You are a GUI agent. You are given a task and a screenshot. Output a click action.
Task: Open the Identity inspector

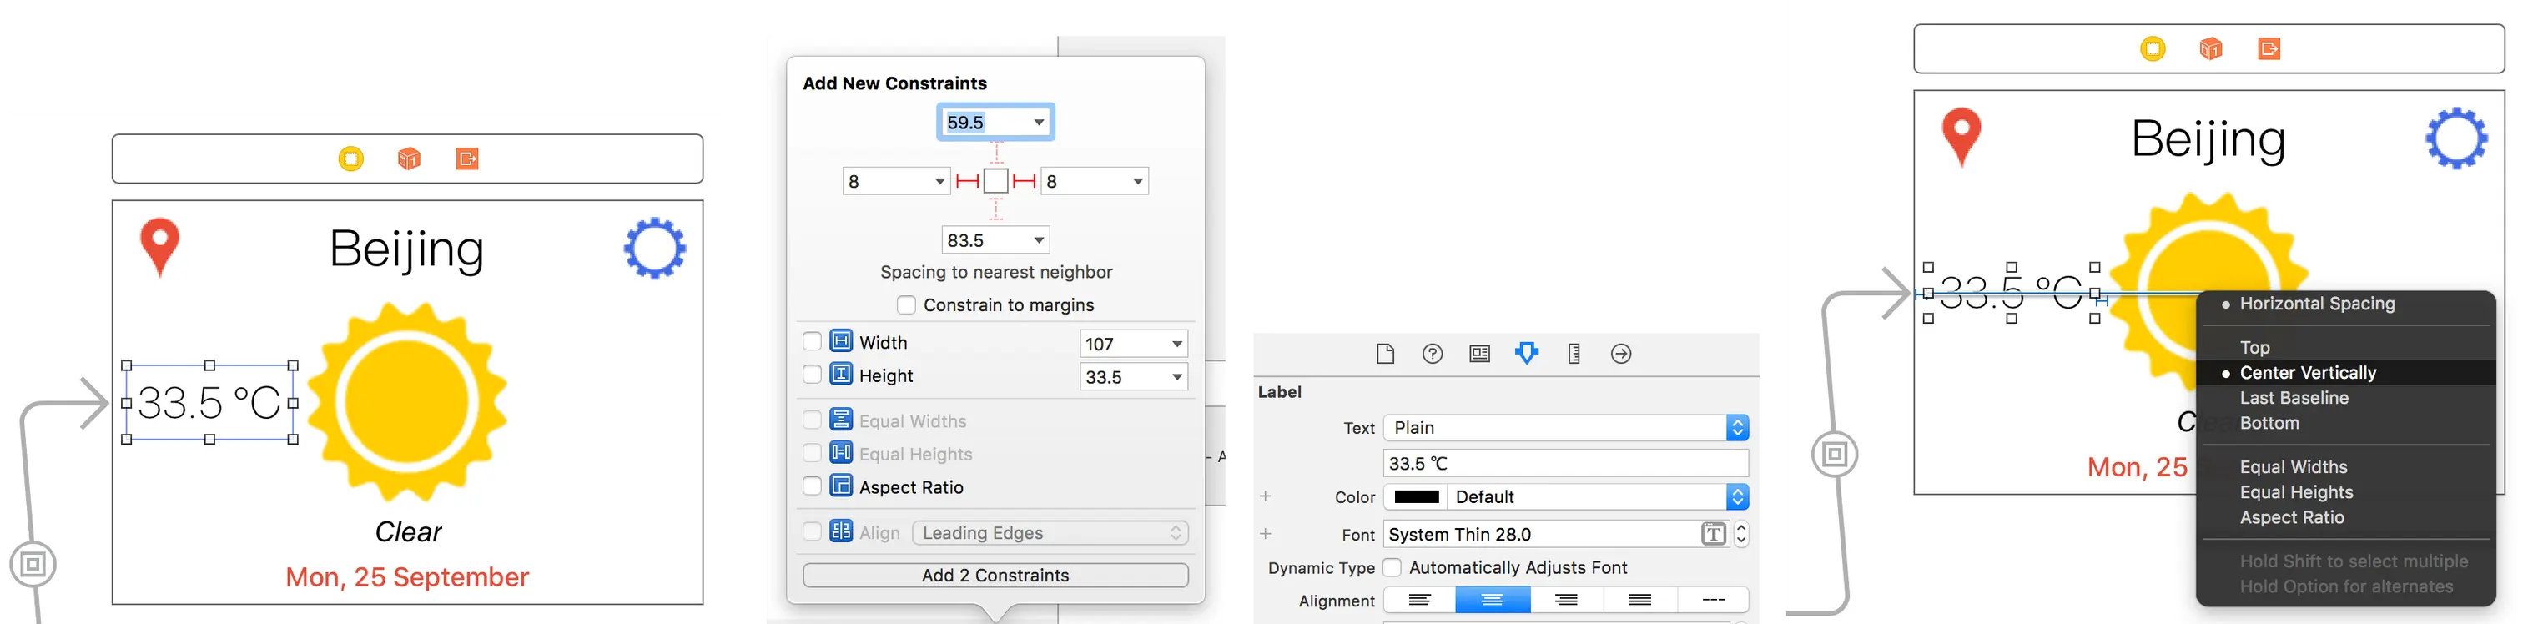coord(1479,354)
